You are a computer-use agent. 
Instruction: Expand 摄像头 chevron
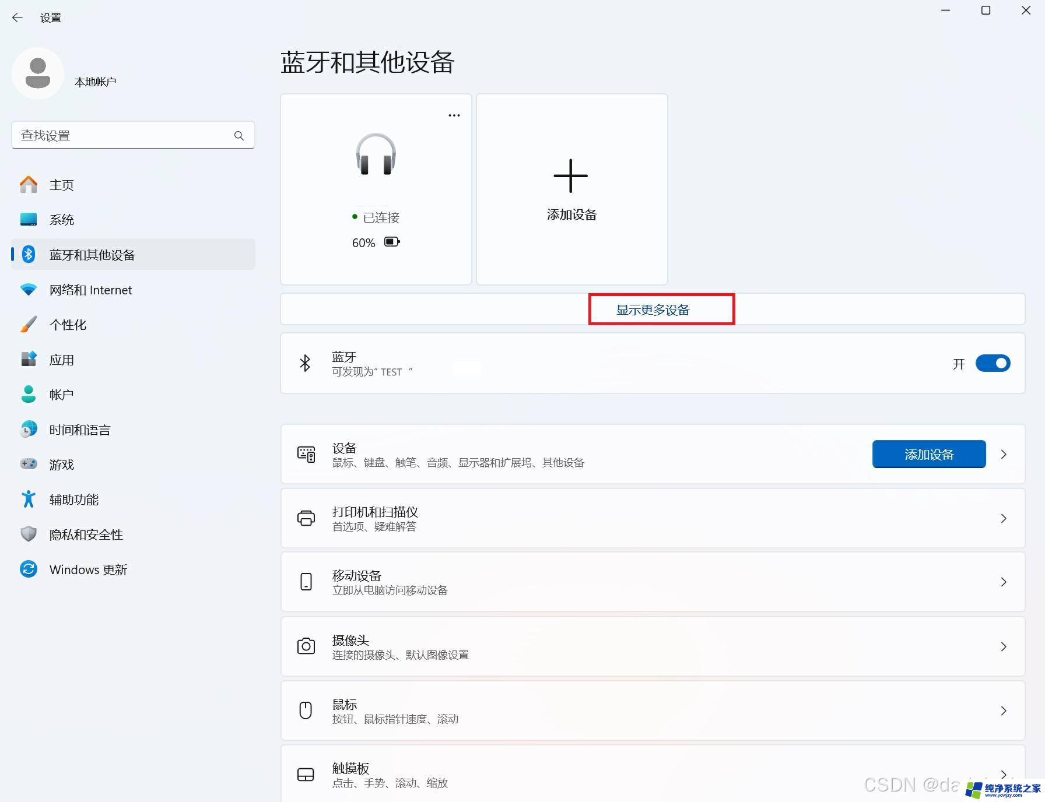click(1004, 646)
